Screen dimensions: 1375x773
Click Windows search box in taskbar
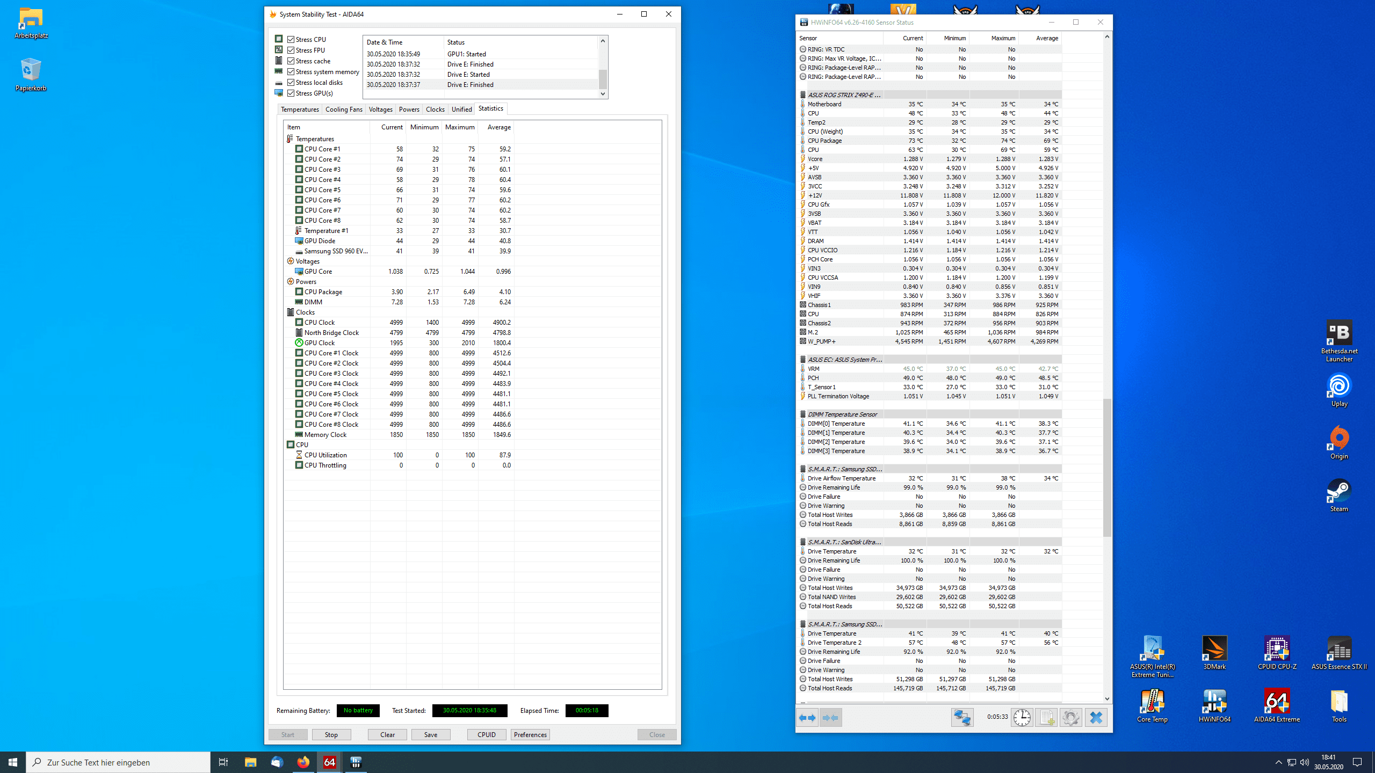point(118,762)
